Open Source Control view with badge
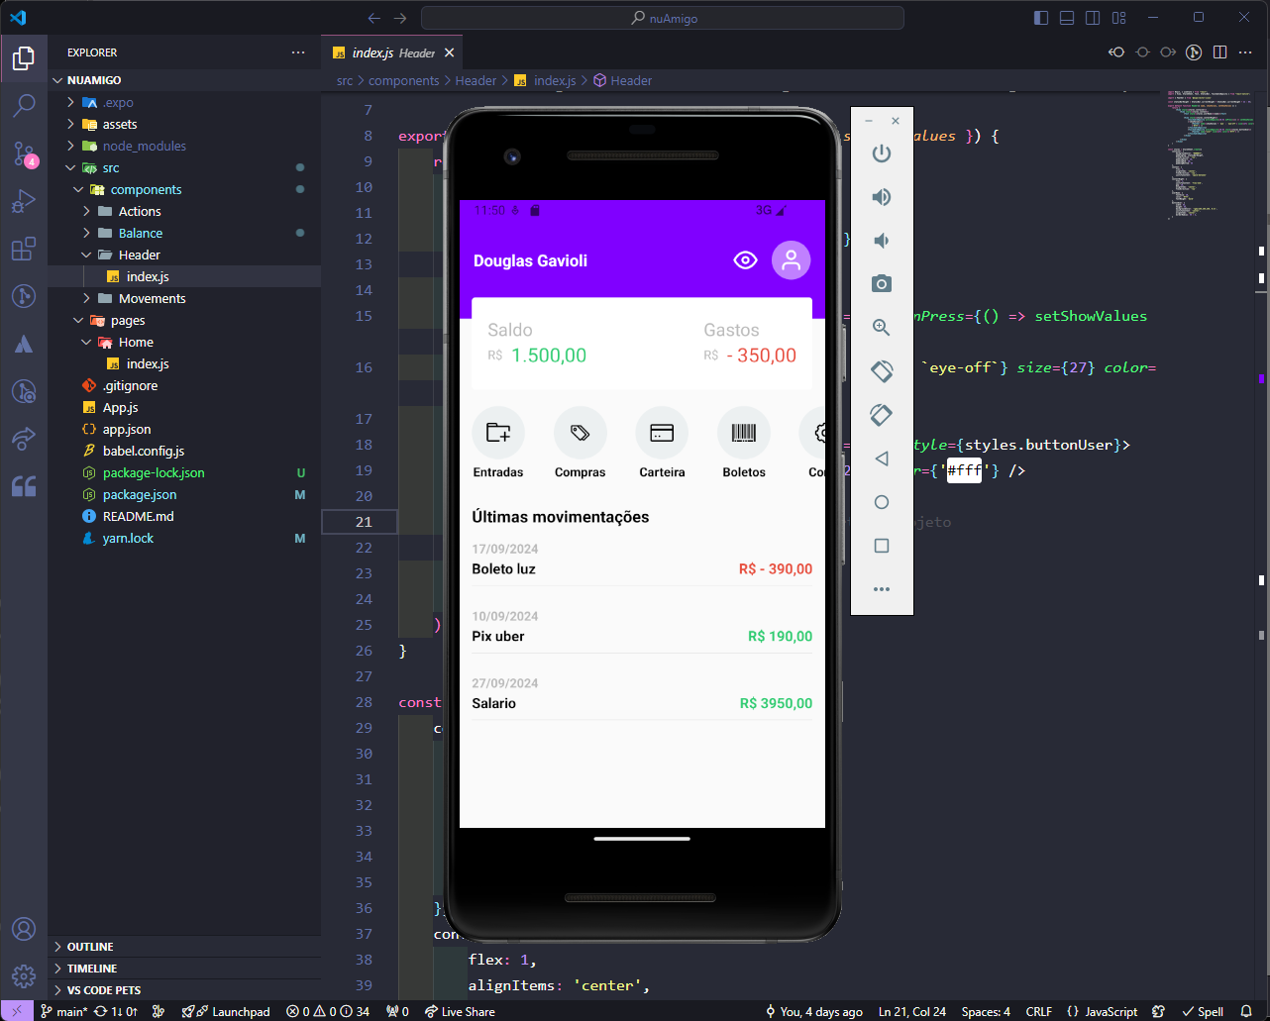This screenshot has height=1021, width=1270. 24,153
